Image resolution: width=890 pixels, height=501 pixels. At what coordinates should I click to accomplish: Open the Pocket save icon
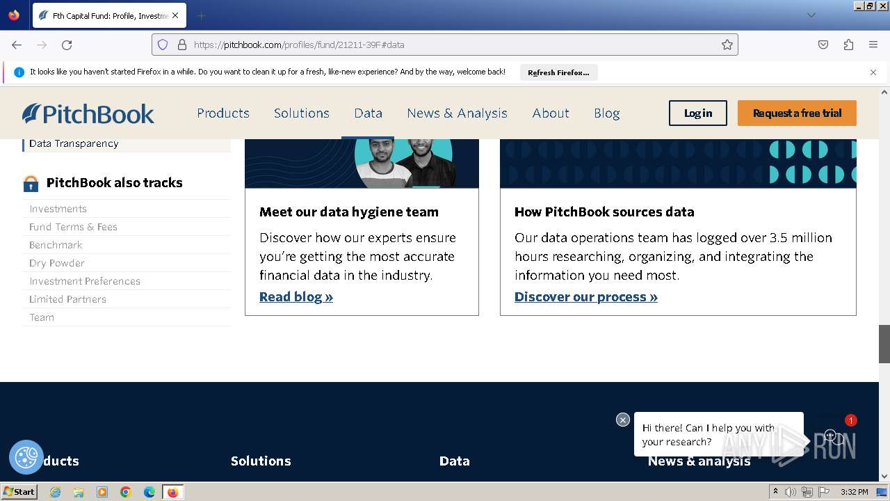823,45
